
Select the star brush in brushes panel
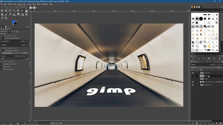(x=205, y=18)
